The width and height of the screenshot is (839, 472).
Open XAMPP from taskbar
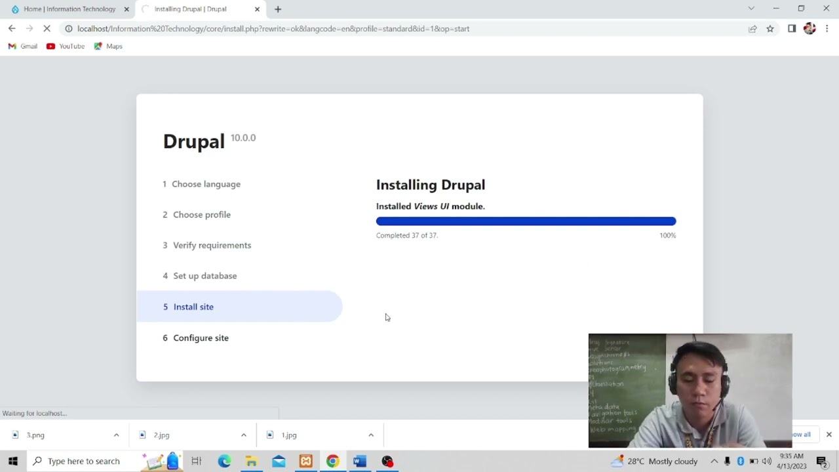click(305, 462)
